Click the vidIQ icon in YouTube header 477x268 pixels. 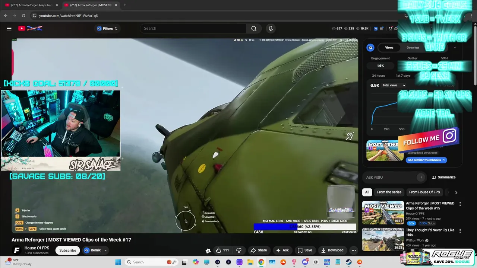pyautogui.click(x=376, y=28)
